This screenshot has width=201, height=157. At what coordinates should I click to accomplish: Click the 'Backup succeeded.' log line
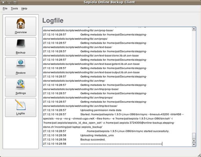coord(93,139)
